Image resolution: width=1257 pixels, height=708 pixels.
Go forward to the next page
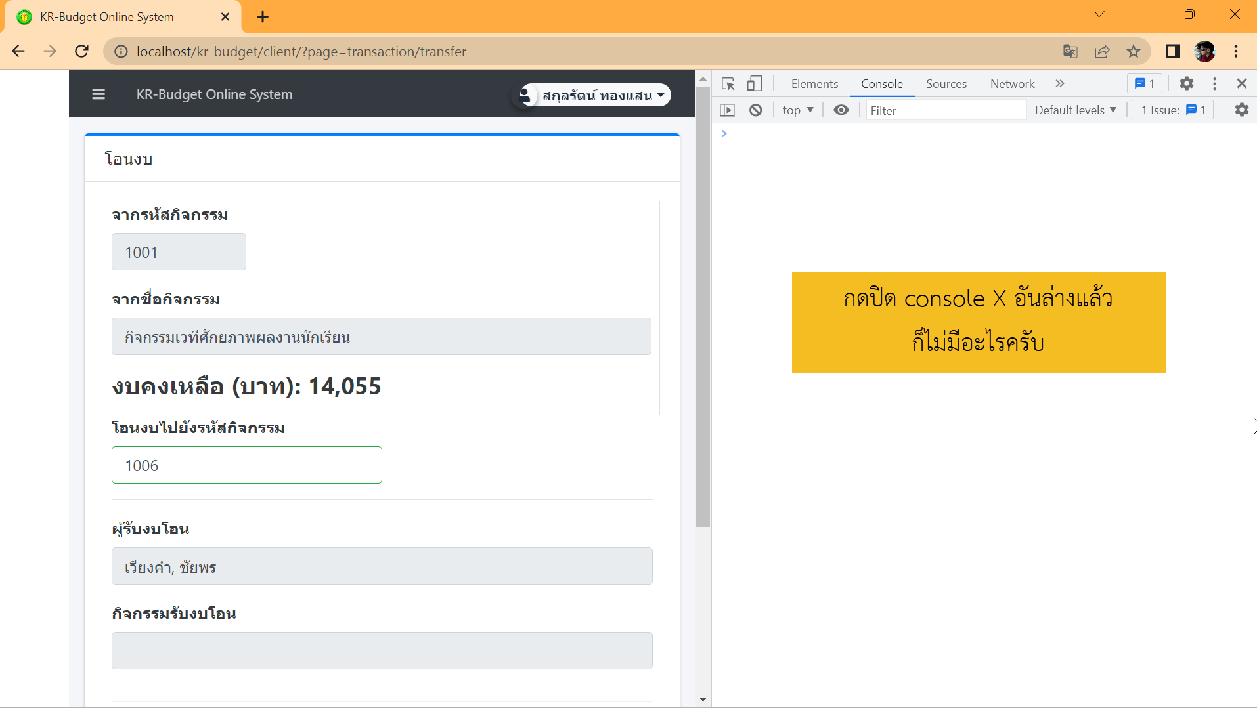tap(50, 51)
